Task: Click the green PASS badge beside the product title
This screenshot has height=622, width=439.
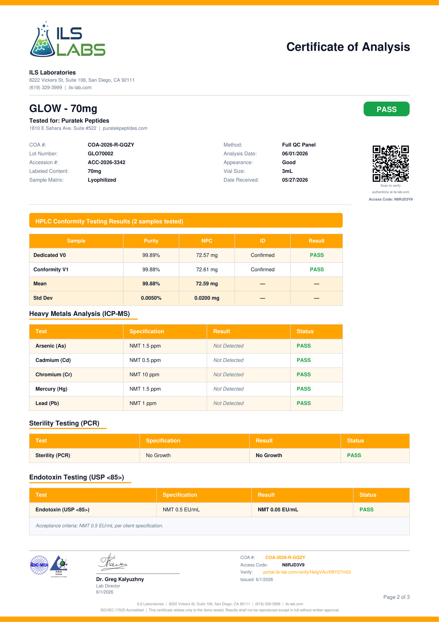Action: [x=386, y=109]
